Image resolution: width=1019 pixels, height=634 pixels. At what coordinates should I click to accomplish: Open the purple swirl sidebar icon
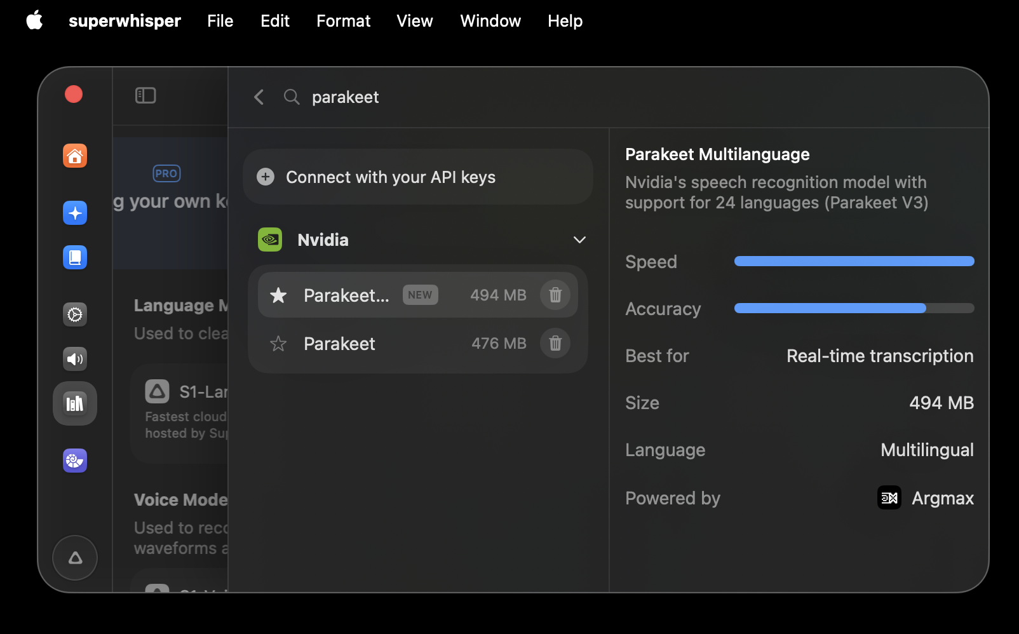pyautogui.click(x=75, y=461)
